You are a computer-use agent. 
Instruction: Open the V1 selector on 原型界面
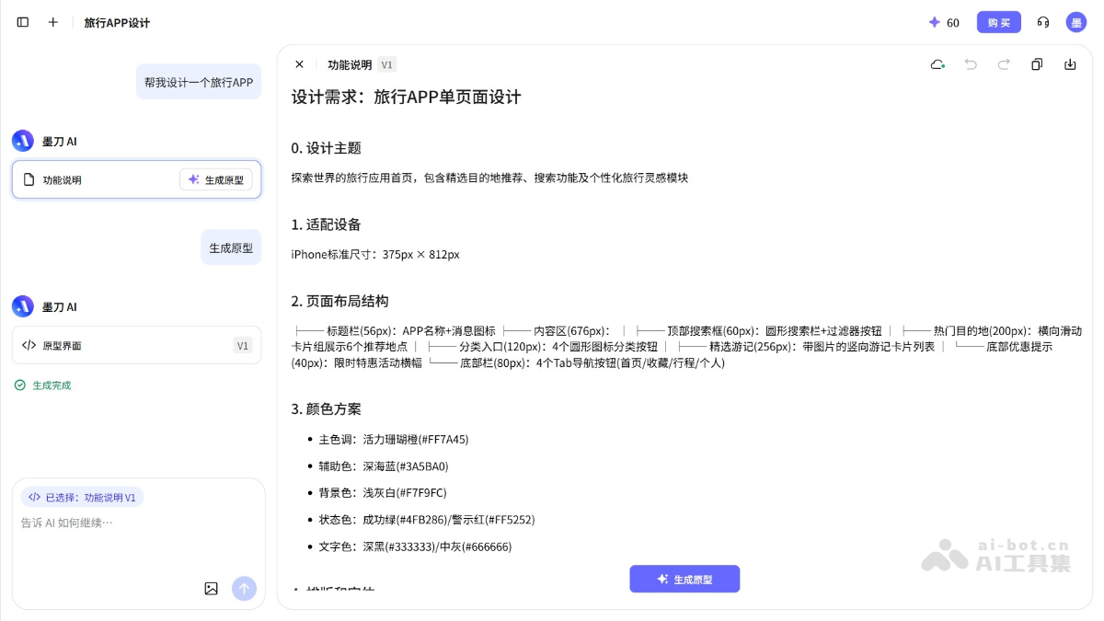click(x=242, y=345)
